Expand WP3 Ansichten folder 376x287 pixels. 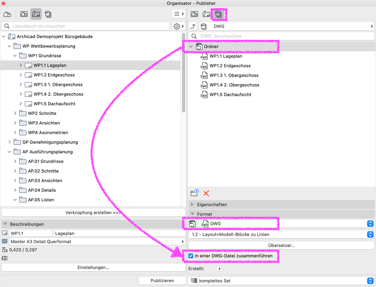pos(15,123)
